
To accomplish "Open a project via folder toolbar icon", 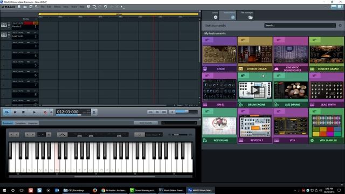I will pyautogui.click(x=25, y=7).
